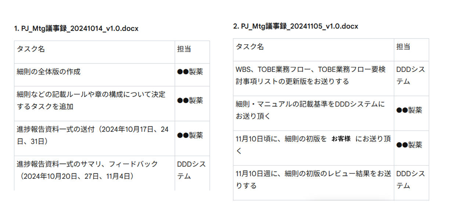Click 細則・マニュアルの記載基準 task cell
This screenshot has width=464, height=218.
(x=310, y=110)
